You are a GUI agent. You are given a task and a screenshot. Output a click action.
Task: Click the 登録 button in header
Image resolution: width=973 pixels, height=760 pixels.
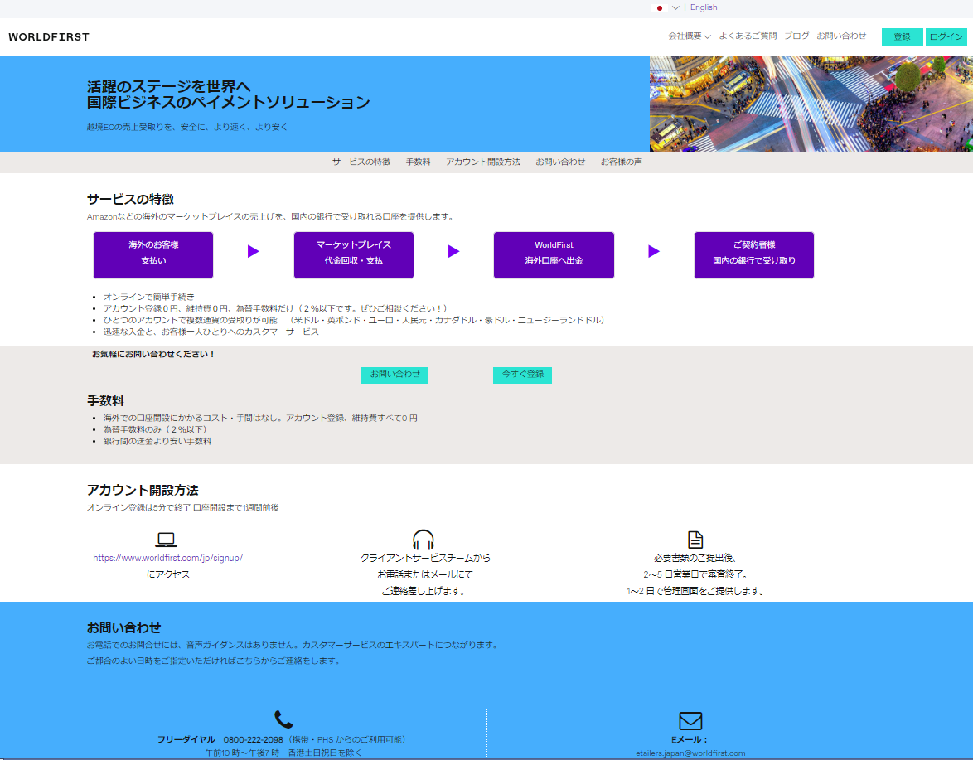coord(903,37)
